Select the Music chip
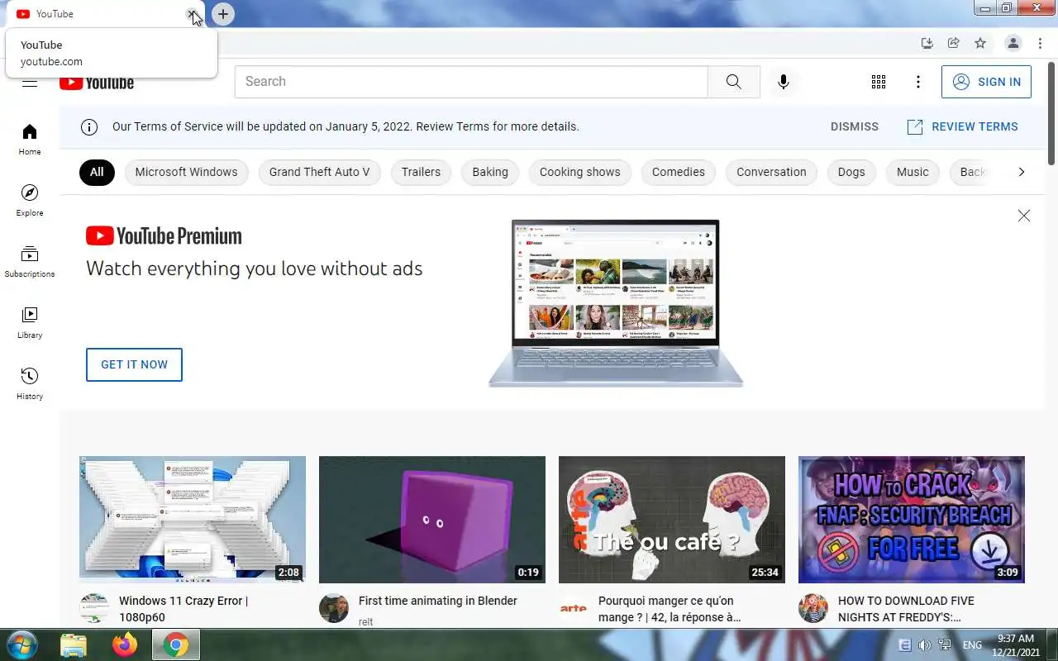 pos(913,172)
